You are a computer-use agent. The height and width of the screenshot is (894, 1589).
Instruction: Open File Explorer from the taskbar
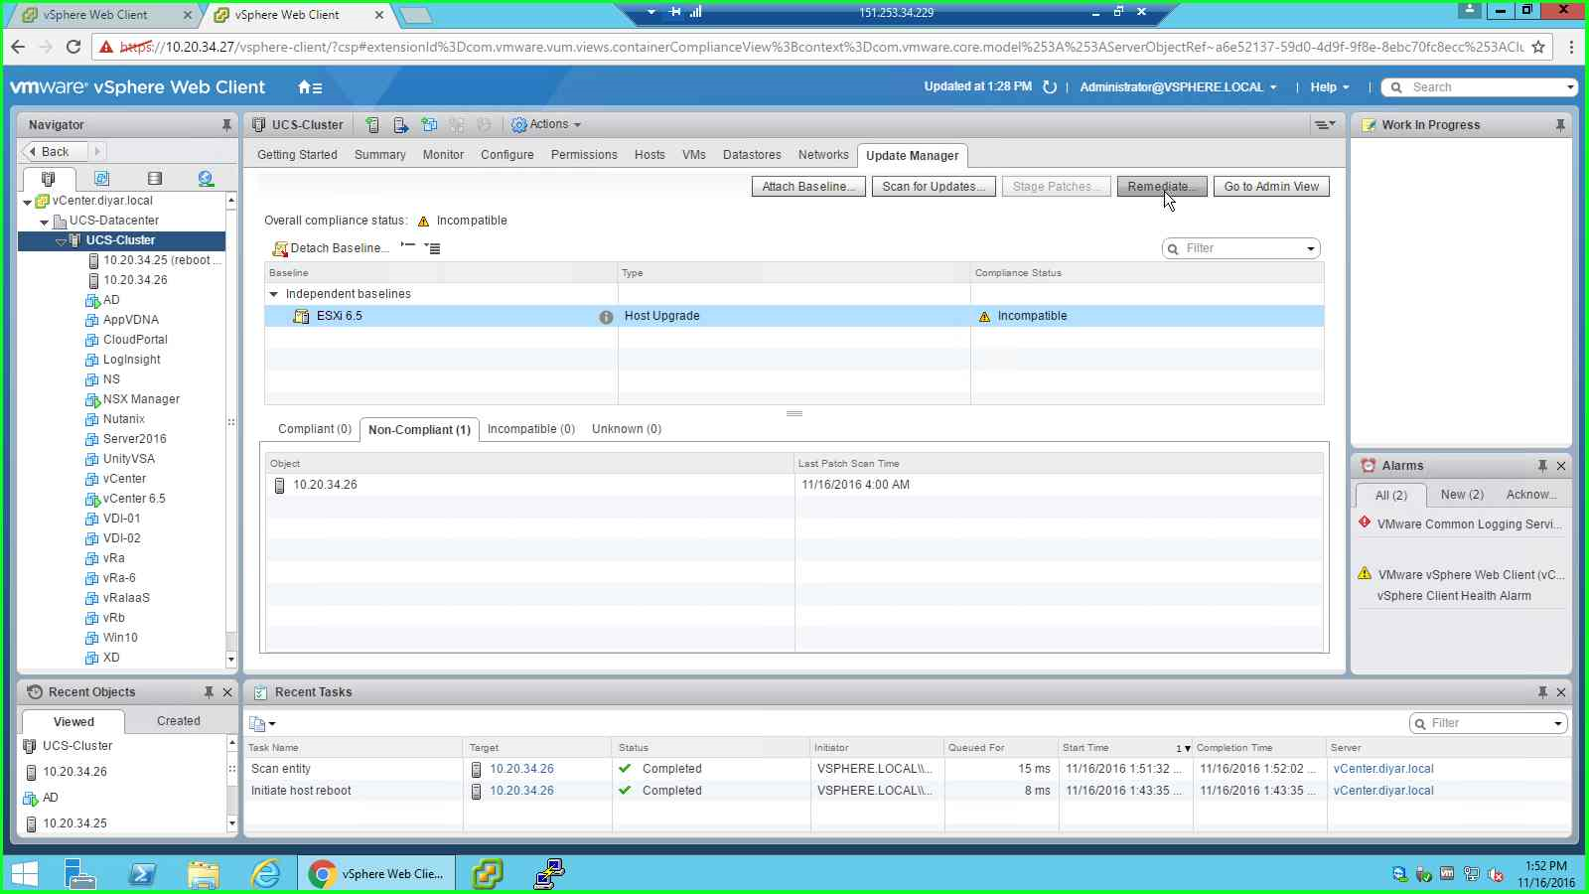(203, 874)
